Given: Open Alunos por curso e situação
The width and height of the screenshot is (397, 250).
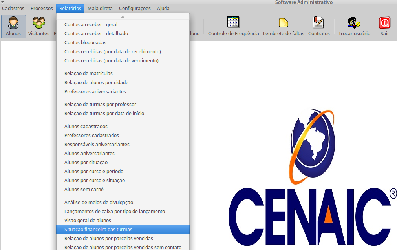Looking at the screenshot, I should (x=123, y=181).
